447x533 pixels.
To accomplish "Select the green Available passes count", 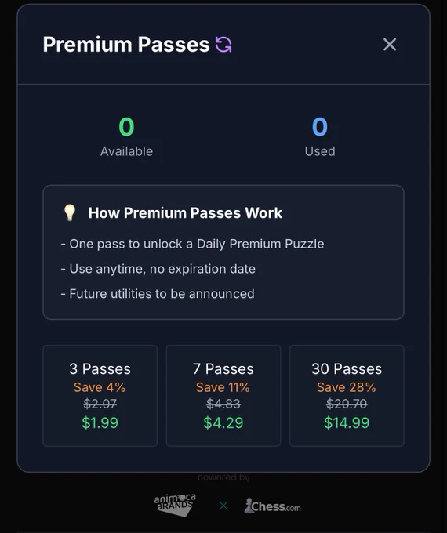I will tap(126, 127).
